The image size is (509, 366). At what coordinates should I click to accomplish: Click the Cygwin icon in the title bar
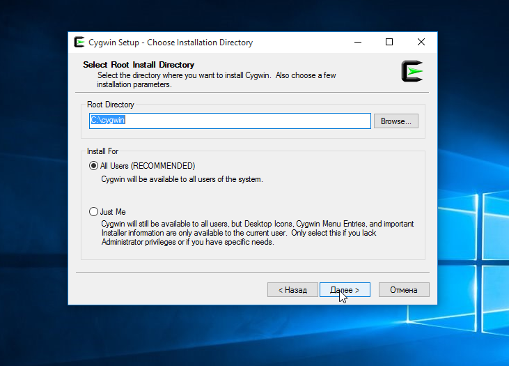79,42
